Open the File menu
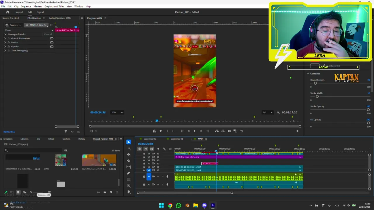 (3, 6)
